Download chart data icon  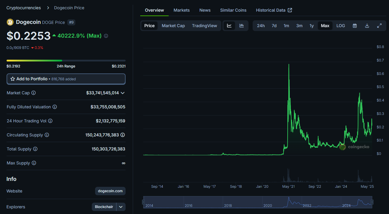pos(367,26)
